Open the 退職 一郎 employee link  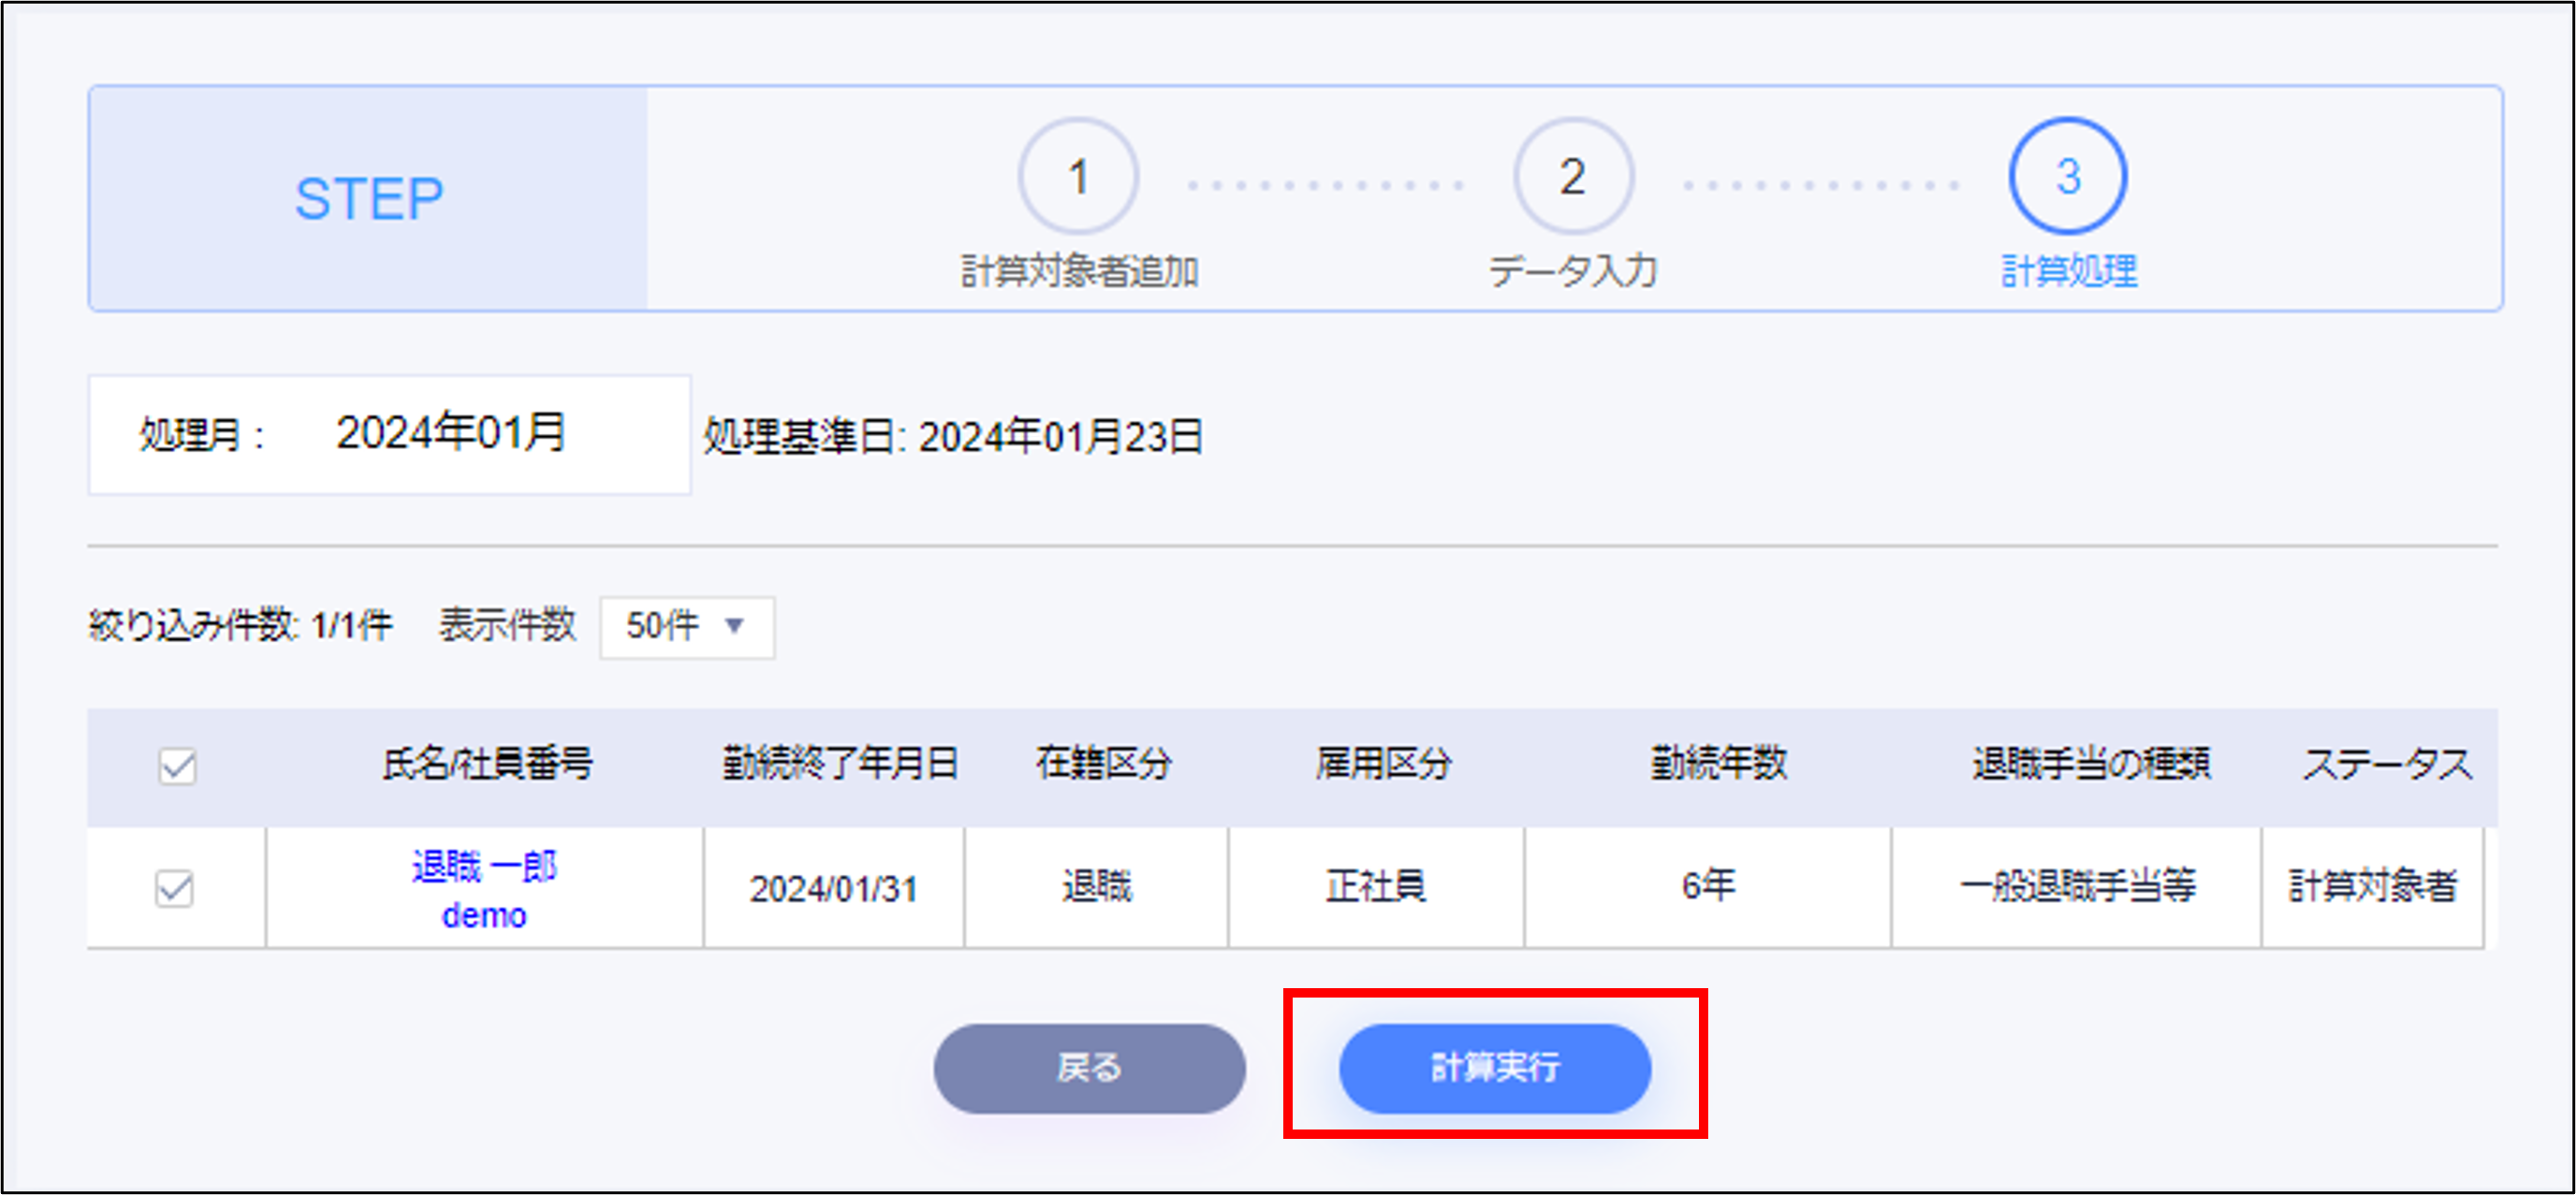[x=484, y=866]
